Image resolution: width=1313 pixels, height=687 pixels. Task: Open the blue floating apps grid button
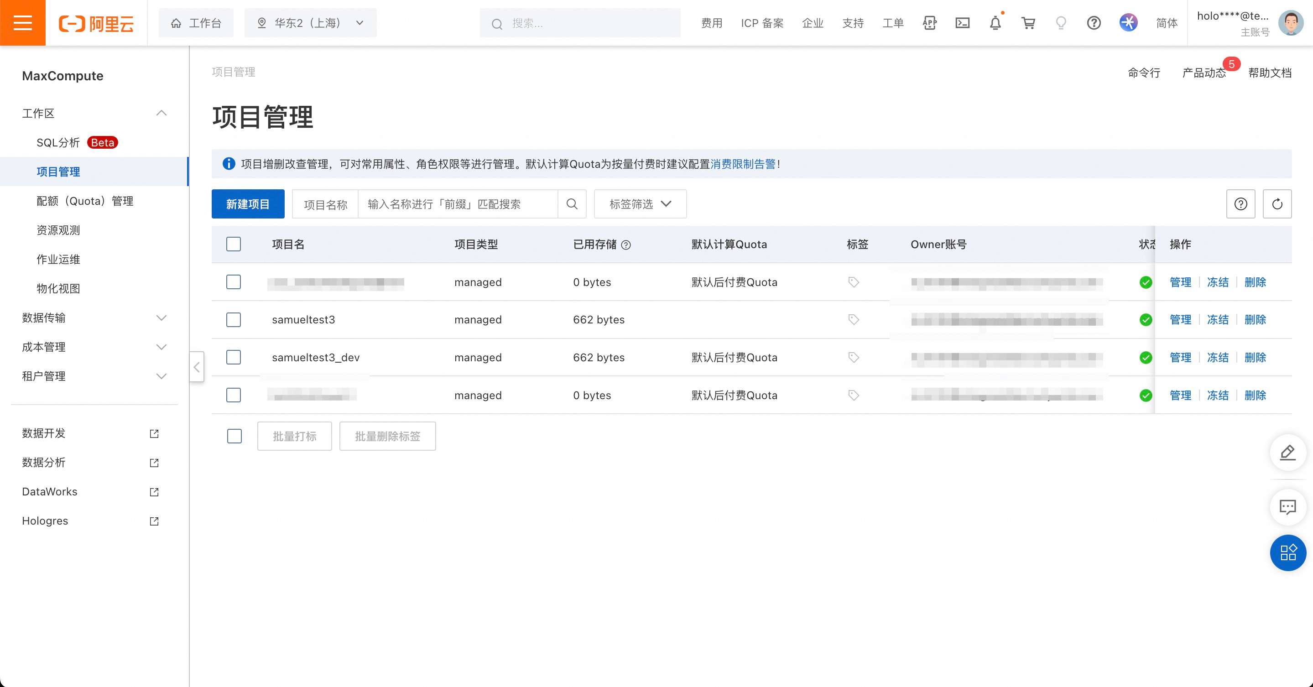tap(1287, 552)
